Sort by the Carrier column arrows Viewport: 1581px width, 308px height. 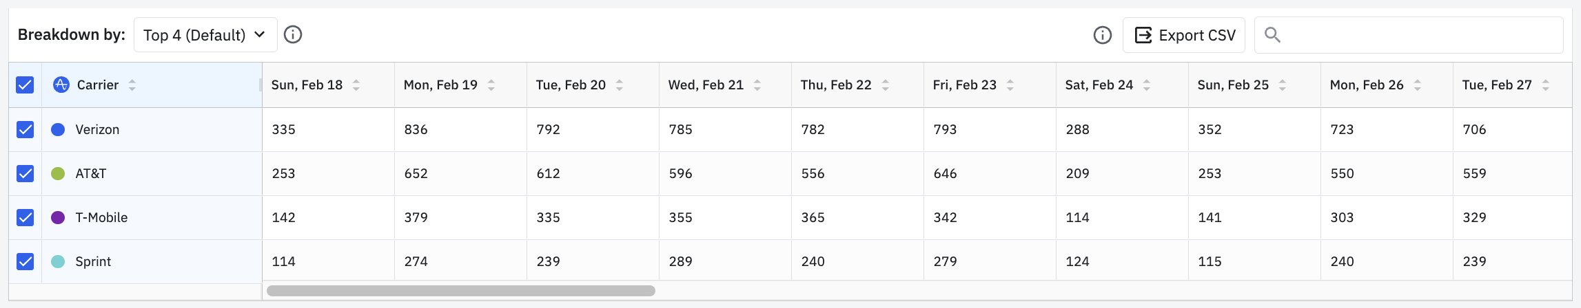[x=132, y=85]
